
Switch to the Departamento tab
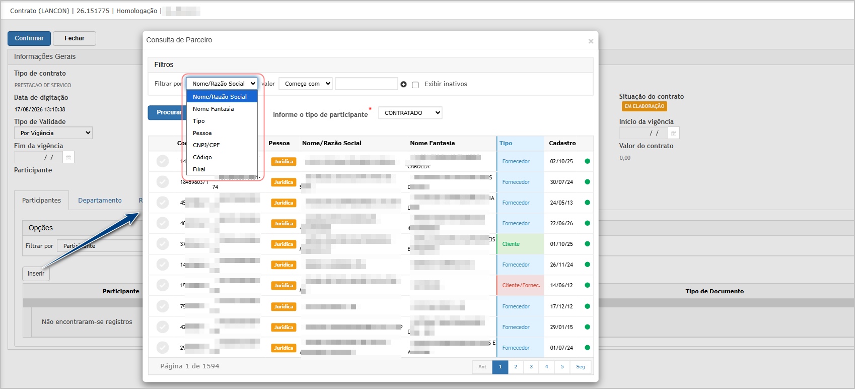(100, 201)
